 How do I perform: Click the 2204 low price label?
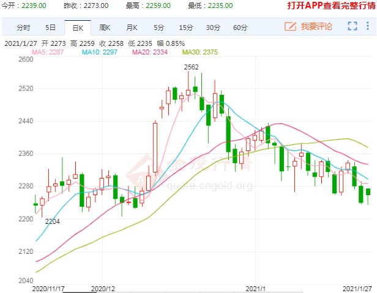point(53,221)
